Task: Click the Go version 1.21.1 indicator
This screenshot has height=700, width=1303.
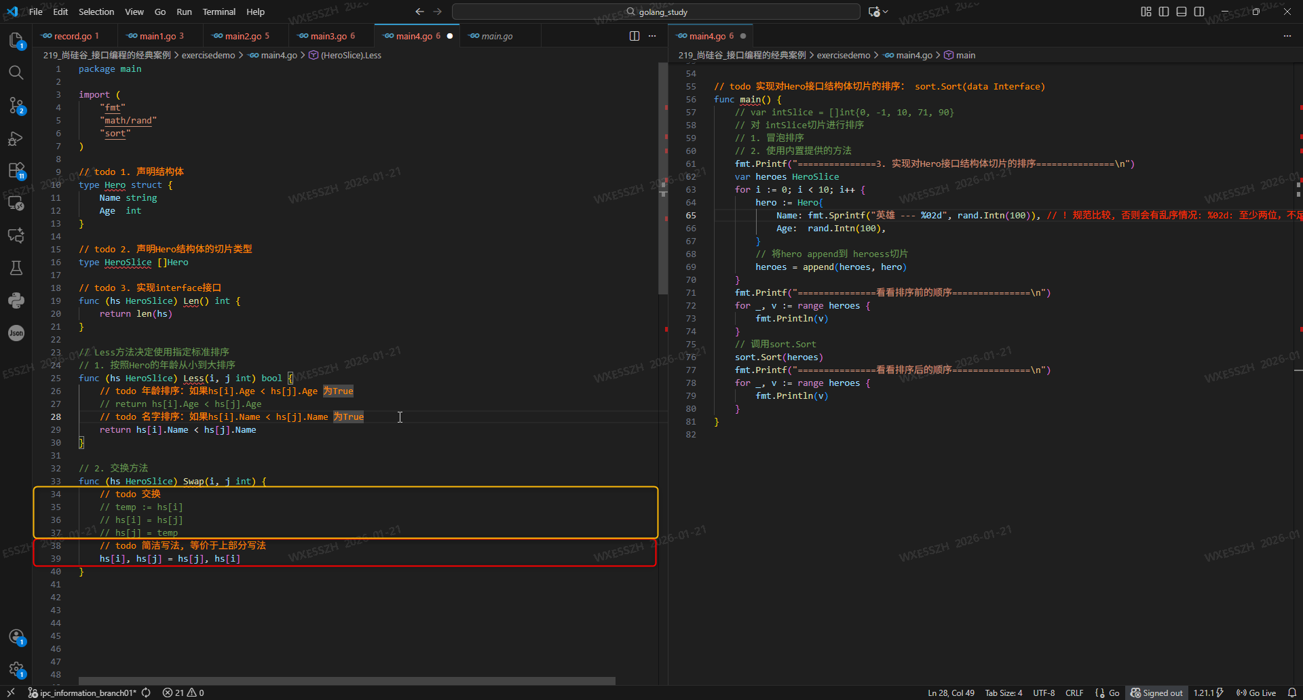Action: 1208,693
